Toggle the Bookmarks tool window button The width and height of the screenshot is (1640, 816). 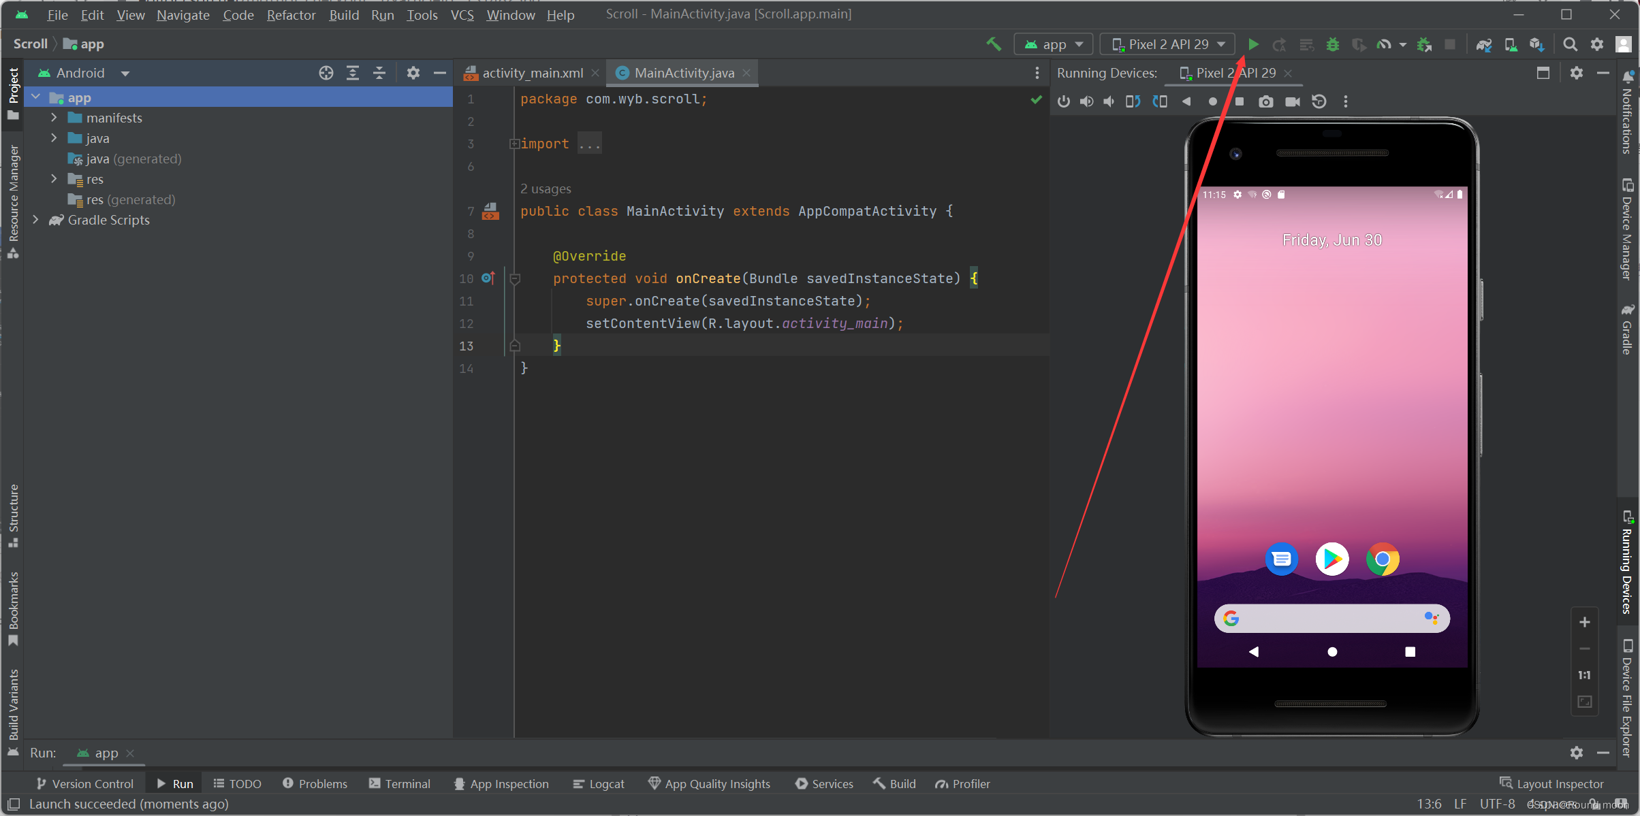coord(13,608)
